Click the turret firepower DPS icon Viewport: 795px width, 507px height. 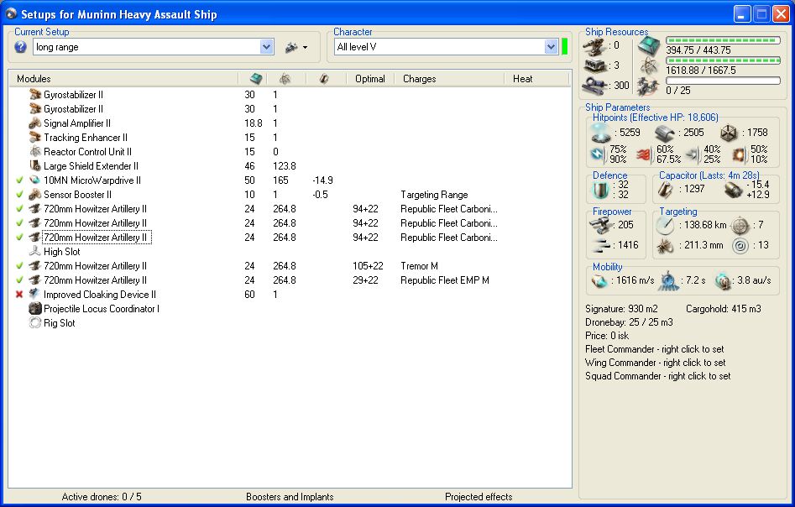pyautogui.click(x=601, y=225)
